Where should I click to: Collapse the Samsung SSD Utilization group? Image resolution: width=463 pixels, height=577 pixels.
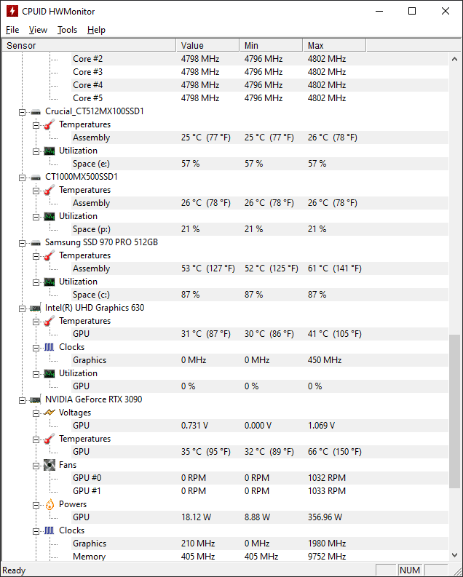click(x=36, y=282)
